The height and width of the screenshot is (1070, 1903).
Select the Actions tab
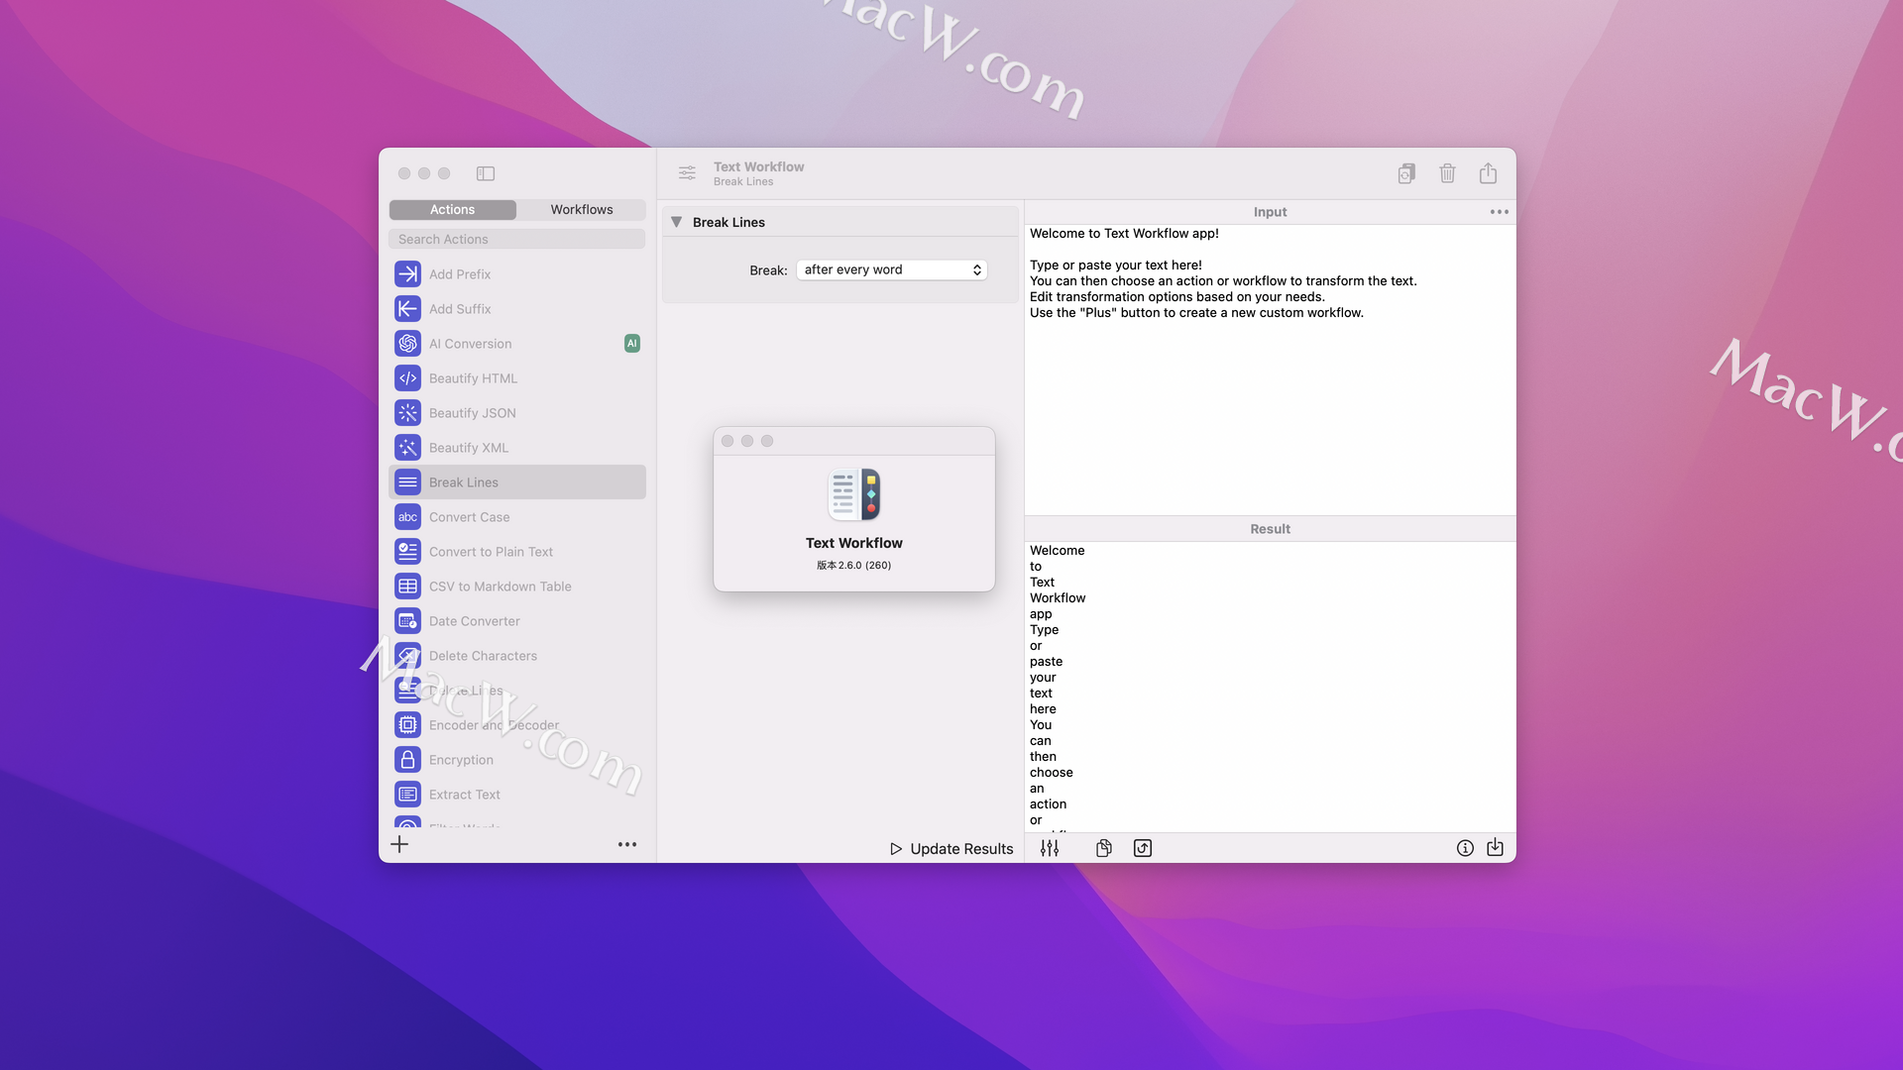coord(452,210)
